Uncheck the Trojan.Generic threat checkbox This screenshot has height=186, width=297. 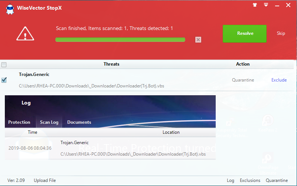point(4,80)
